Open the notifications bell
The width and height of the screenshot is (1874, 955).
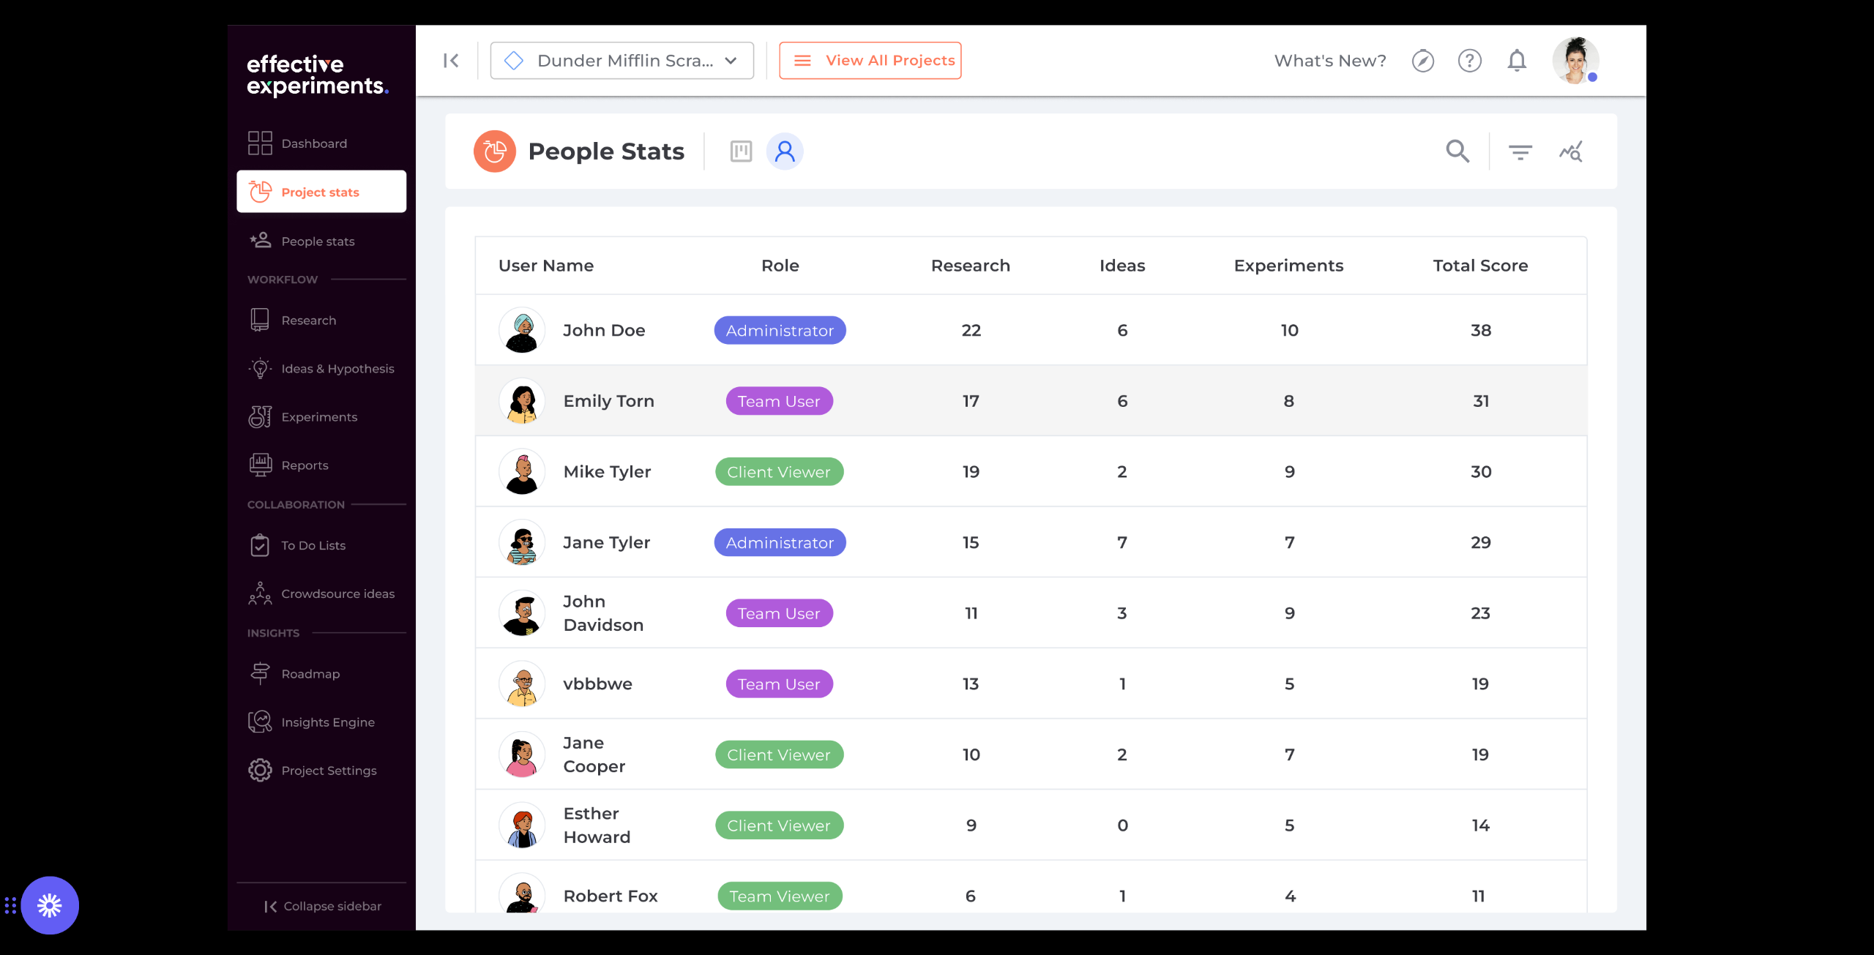tap(1517, 61)
